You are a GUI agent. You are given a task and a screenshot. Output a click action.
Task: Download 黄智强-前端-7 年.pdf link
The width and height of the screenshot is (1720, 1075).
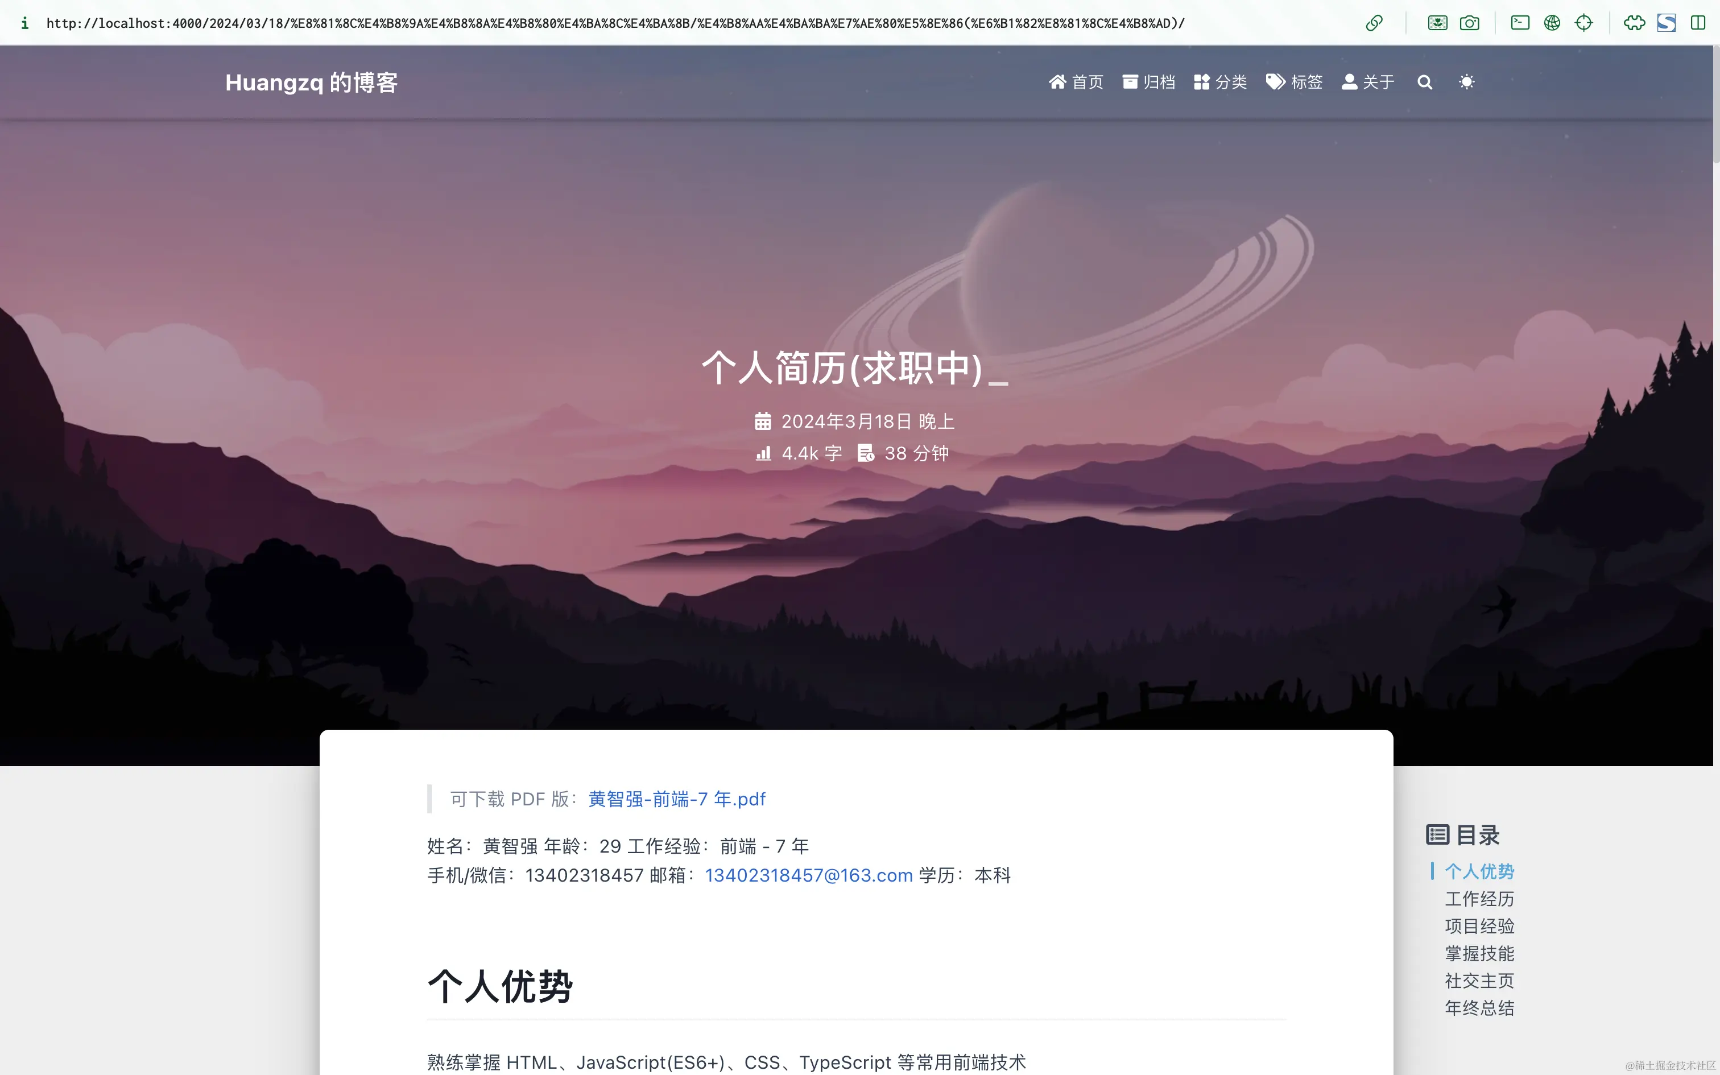[677, 799]
